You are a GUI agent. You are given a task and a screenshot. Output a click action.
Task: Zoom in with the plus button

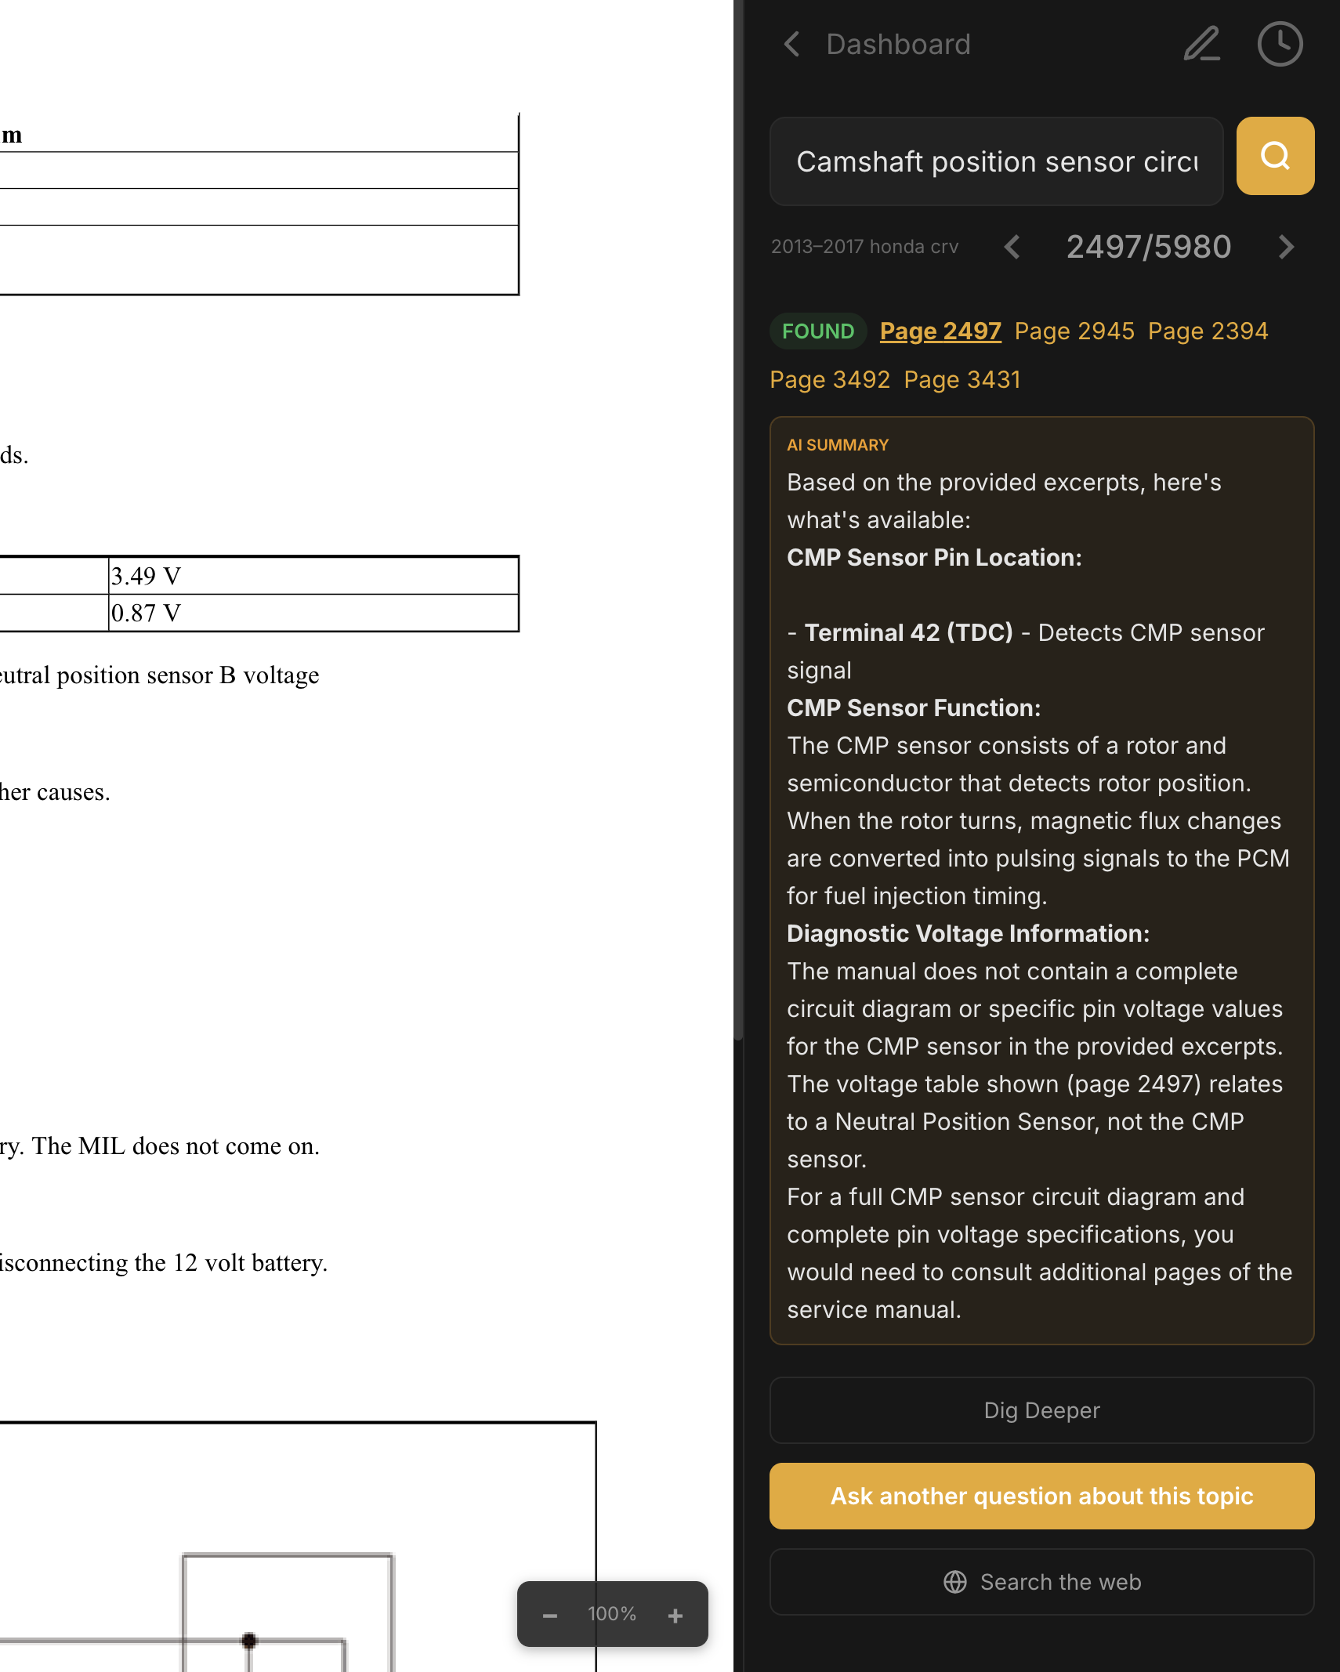[x=675, y=1615]
